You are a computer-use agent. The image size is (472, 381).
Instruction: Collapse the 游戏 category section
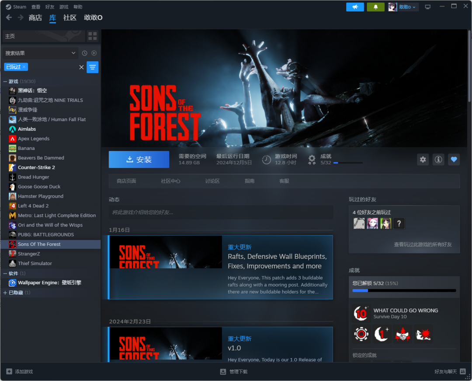5,81
